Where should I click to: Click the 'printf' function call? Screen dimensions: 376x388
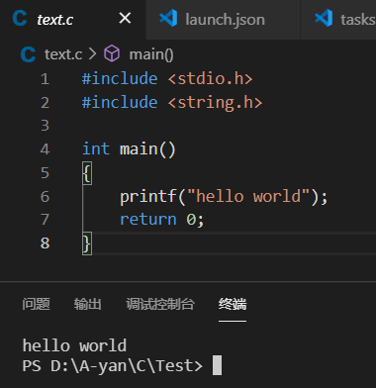tap(148, 197)
